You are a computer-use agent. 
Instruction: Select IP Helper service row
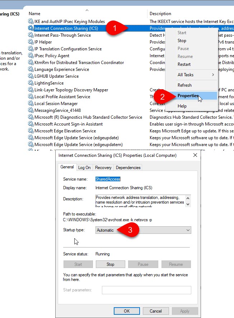43,42
